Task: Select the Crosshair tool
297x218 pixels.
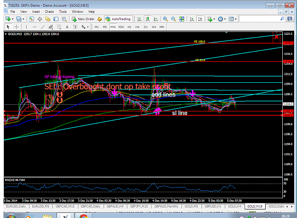Action: [x=17, y=27]
